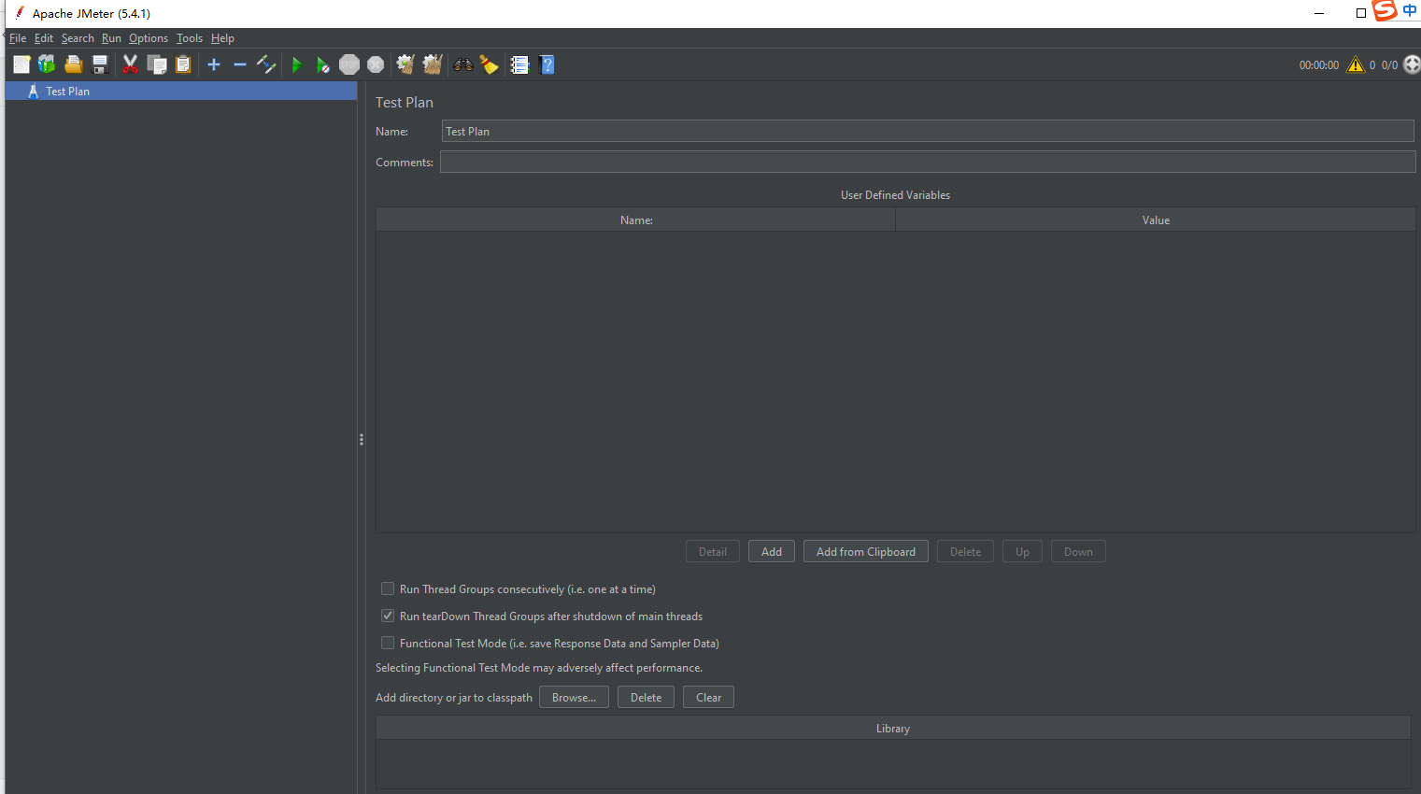
Task: Open the Search menu
Action: pyautogui.click(x=78, y=38)
